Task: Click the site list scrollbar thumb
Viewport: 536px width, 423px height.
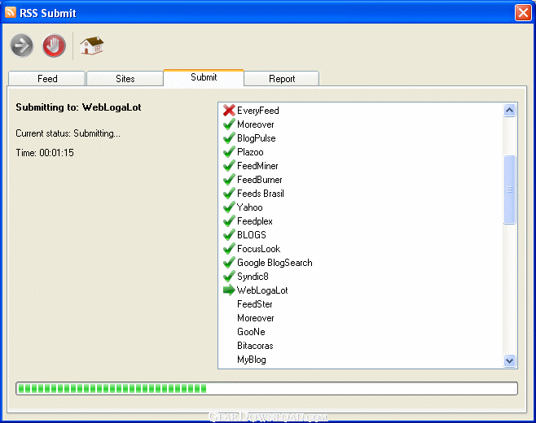Action: (x=509, y=190)
